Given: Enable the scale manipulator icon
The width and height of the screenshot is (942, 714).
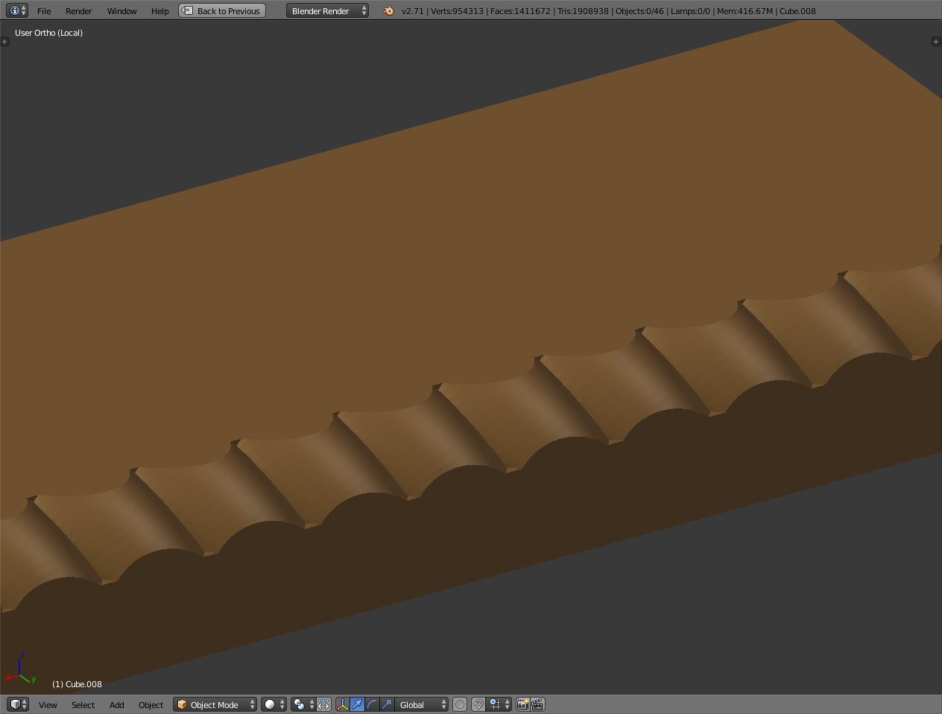Looking at the screenshot, I should (x=387, y=704).
